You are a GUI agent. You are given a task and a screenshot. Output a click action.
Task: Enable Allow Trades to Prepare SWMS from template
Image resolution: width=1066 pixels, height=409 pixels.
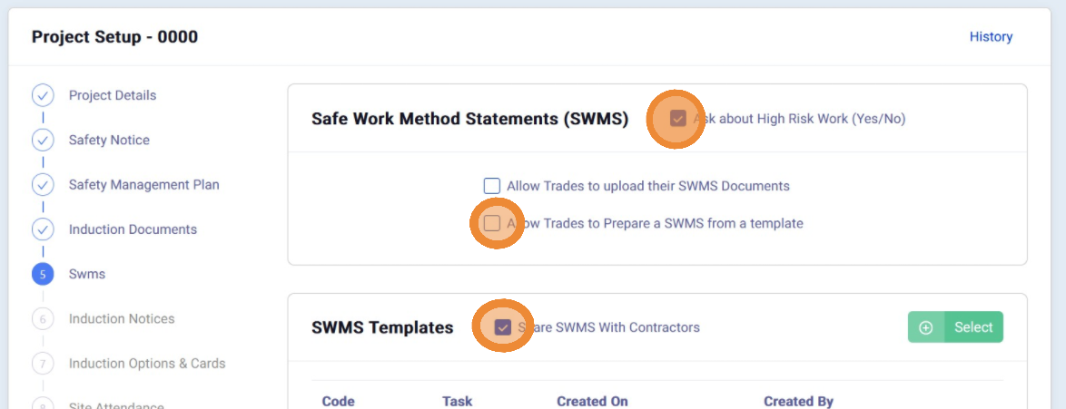pos(492,223)
